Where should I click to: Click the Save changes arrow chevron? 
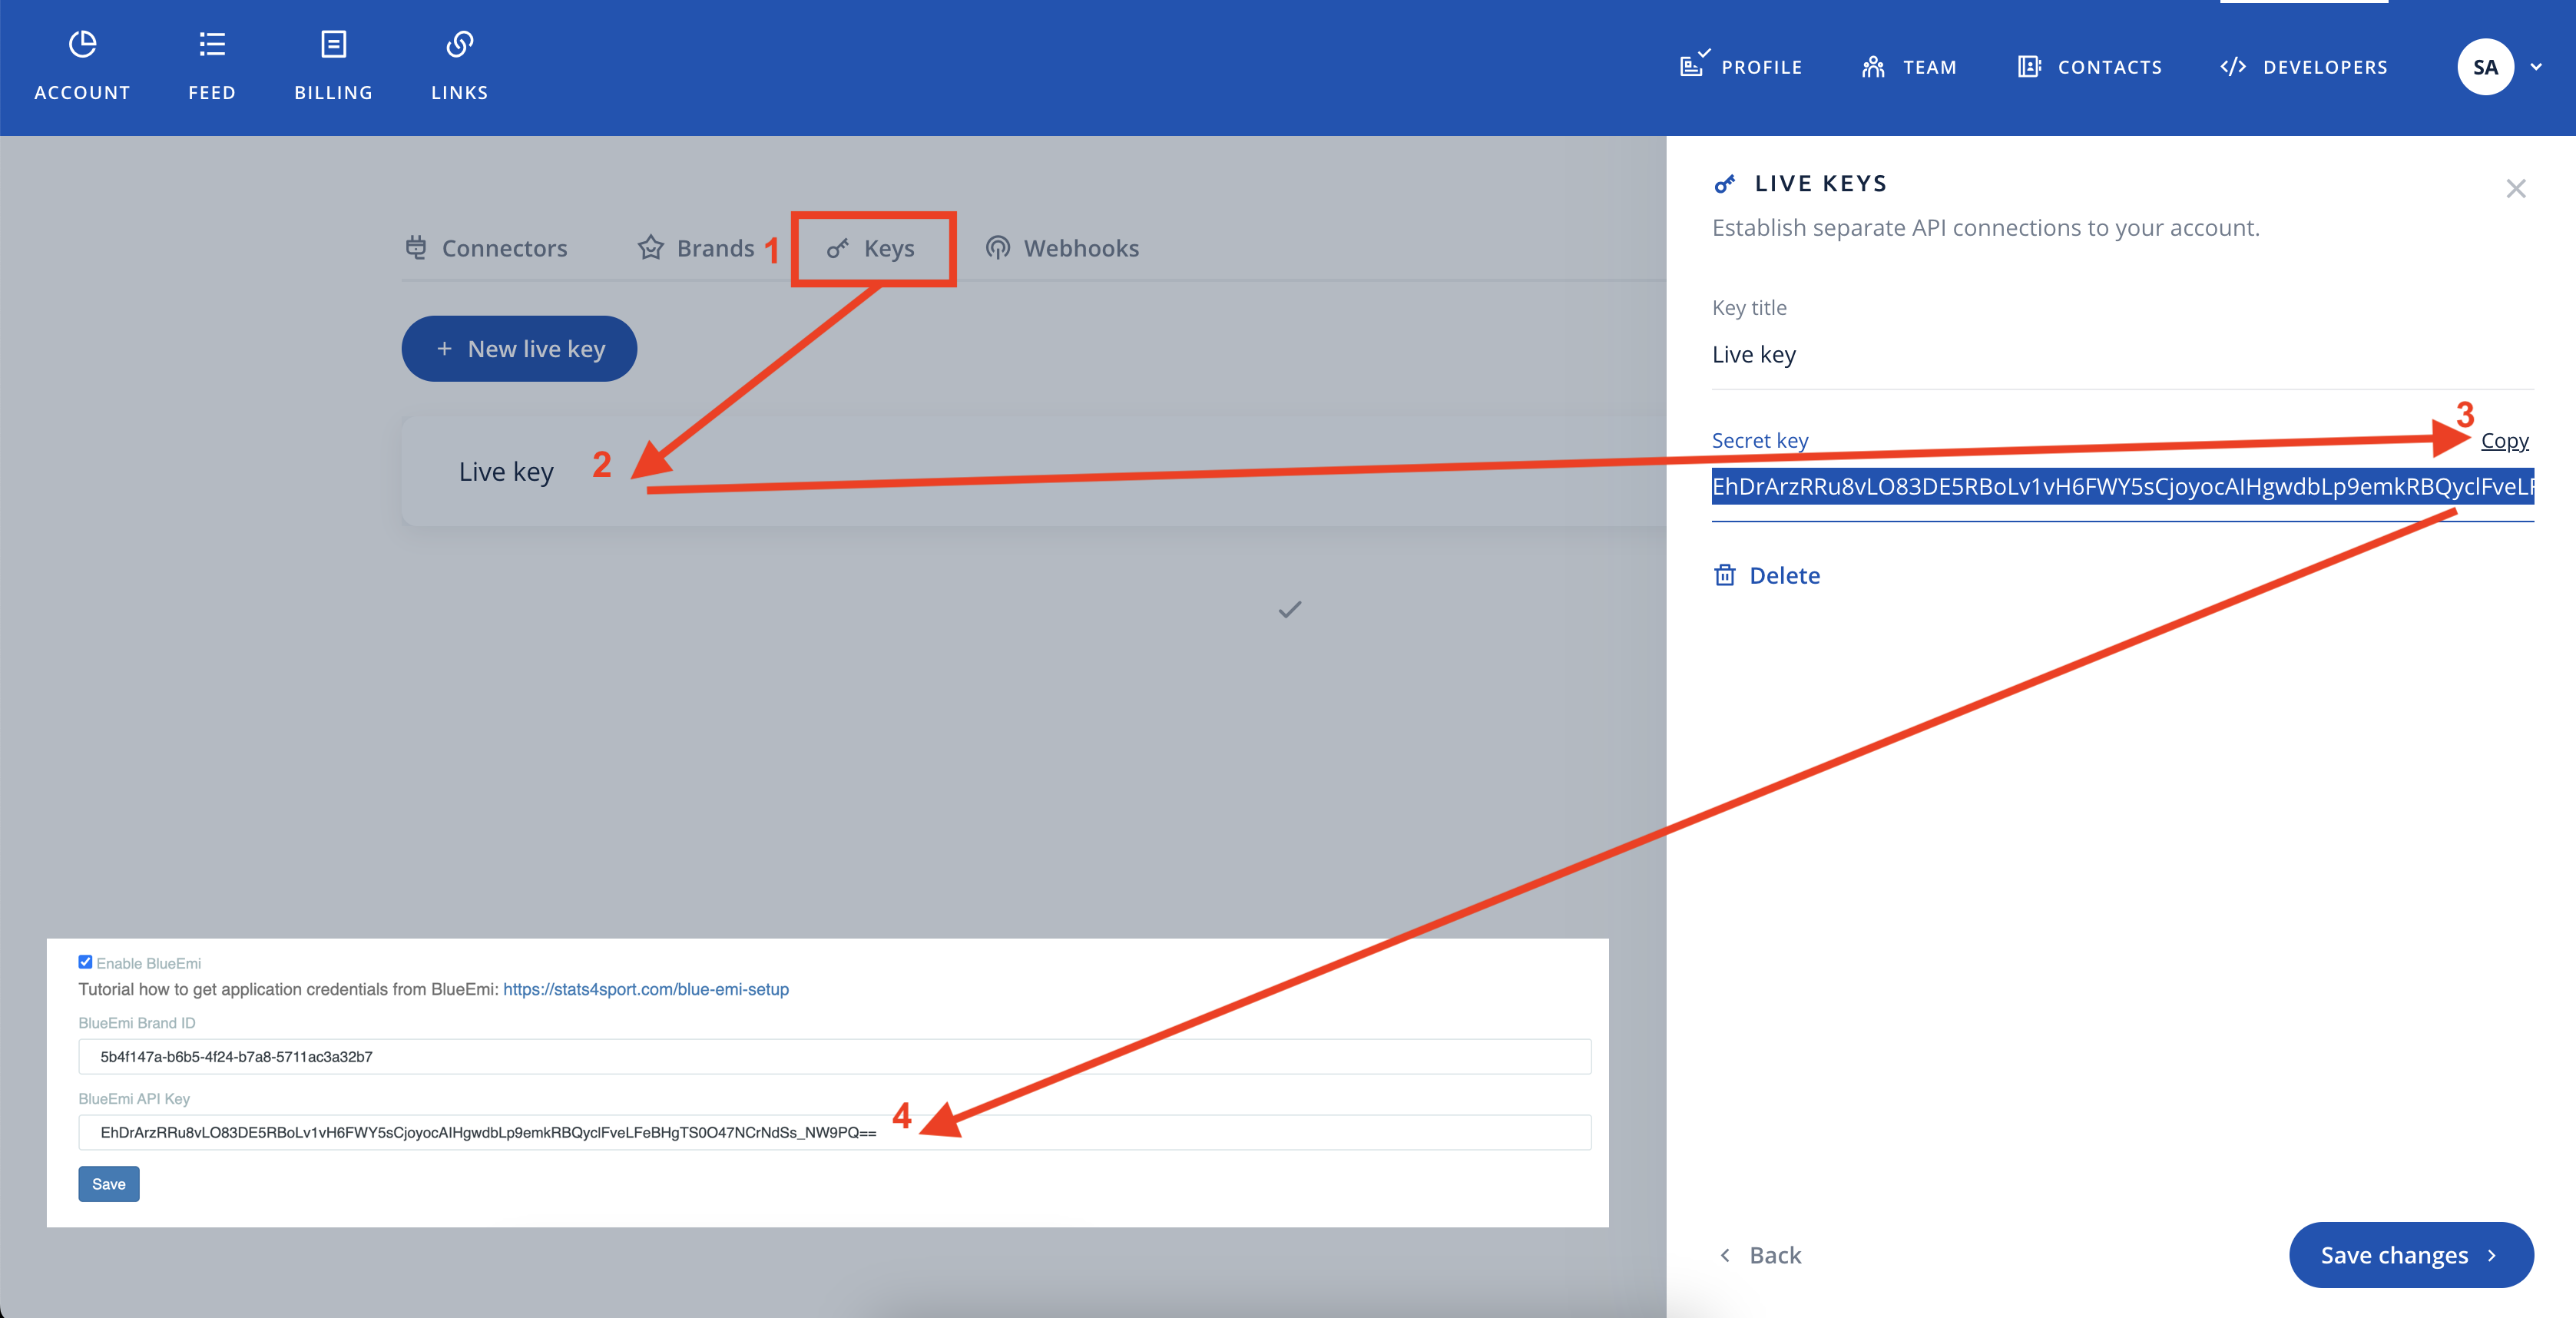point(2492,1255)
